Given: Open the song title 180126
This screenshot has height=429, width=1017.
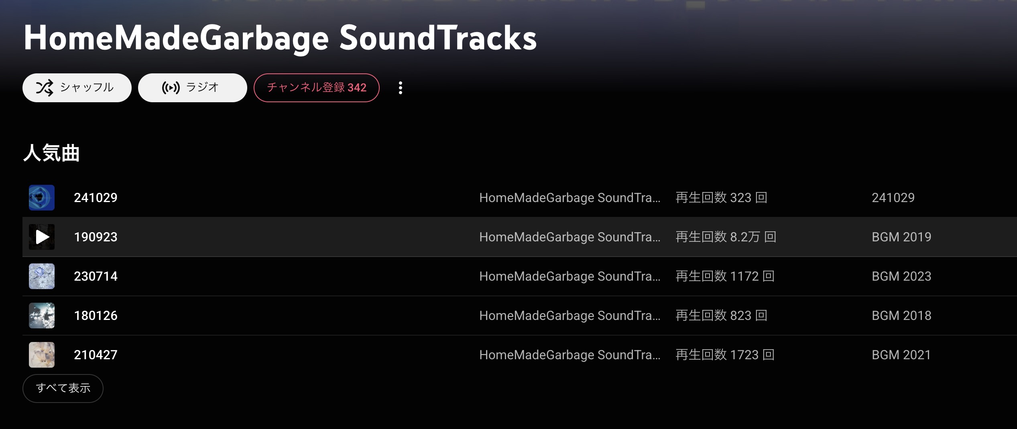Looking at the screenshot, I should coord(96,316).
